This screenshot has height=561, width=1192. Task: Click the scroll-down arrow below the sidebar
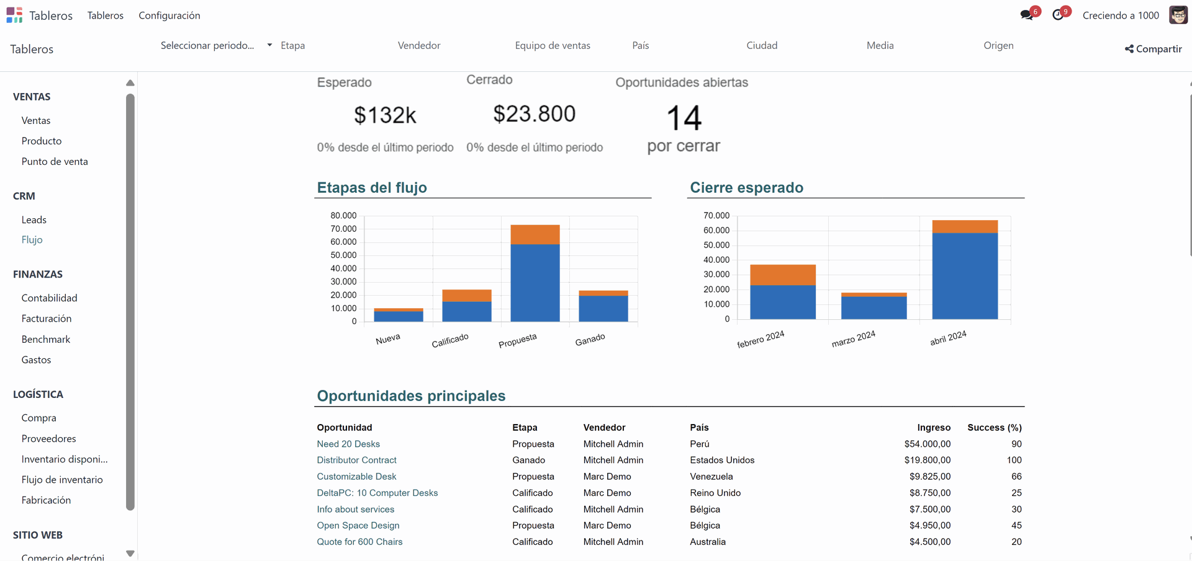(x=130, y=552)
